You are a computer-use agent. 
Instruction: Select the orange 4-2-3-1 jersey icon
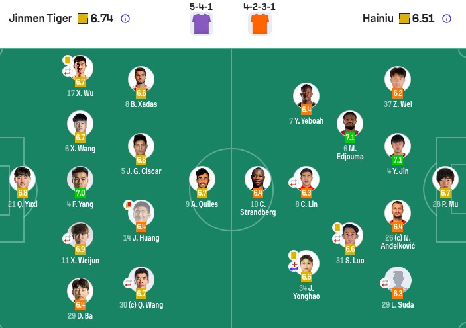[x=259, y=24]
